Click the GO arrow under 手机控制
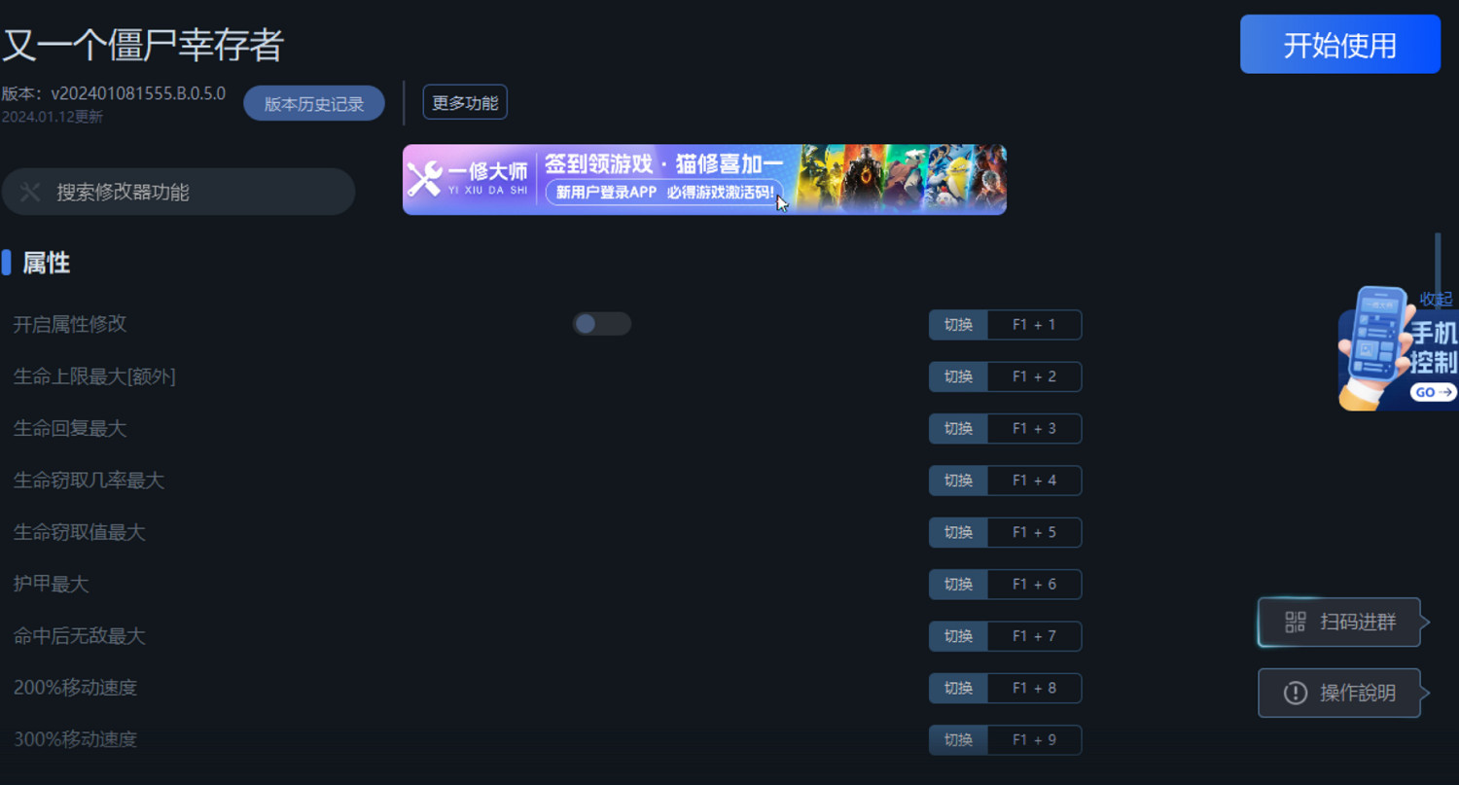This screenshot has height=785, width=1459. (x=1435, y=392)
